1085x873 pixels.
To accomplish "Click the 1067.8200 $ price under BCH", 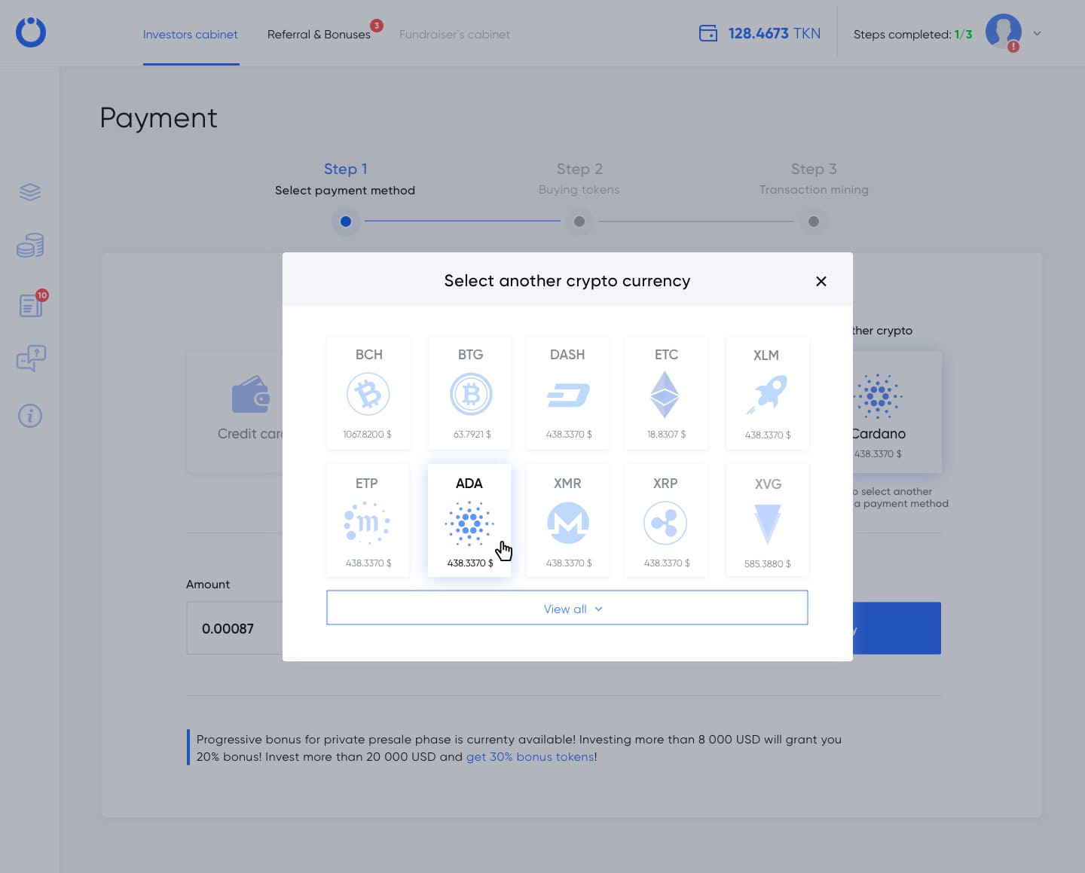I will click(x=367, y=435).
